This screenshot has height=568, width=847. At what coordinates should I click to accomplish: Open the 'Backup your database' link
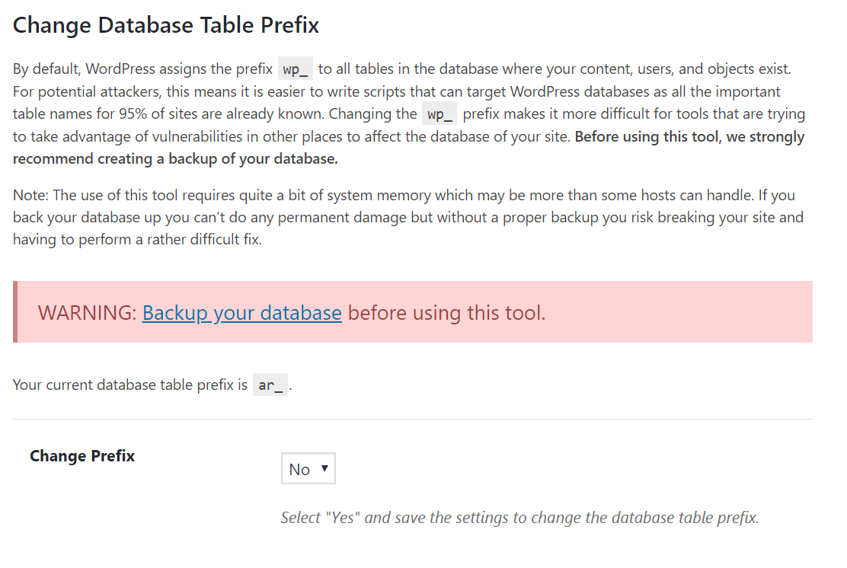[x=241, y=313]
